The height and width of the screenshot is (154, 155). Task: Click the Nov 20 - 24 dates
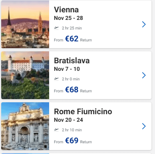[x=68, y=120]
